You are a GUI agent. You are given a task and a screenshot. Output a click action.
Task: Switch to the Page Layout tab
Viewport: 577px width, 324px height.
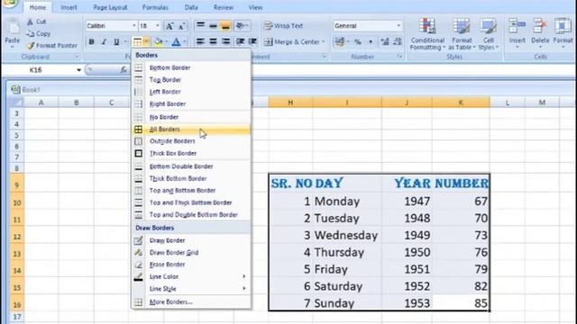(110, 7)
